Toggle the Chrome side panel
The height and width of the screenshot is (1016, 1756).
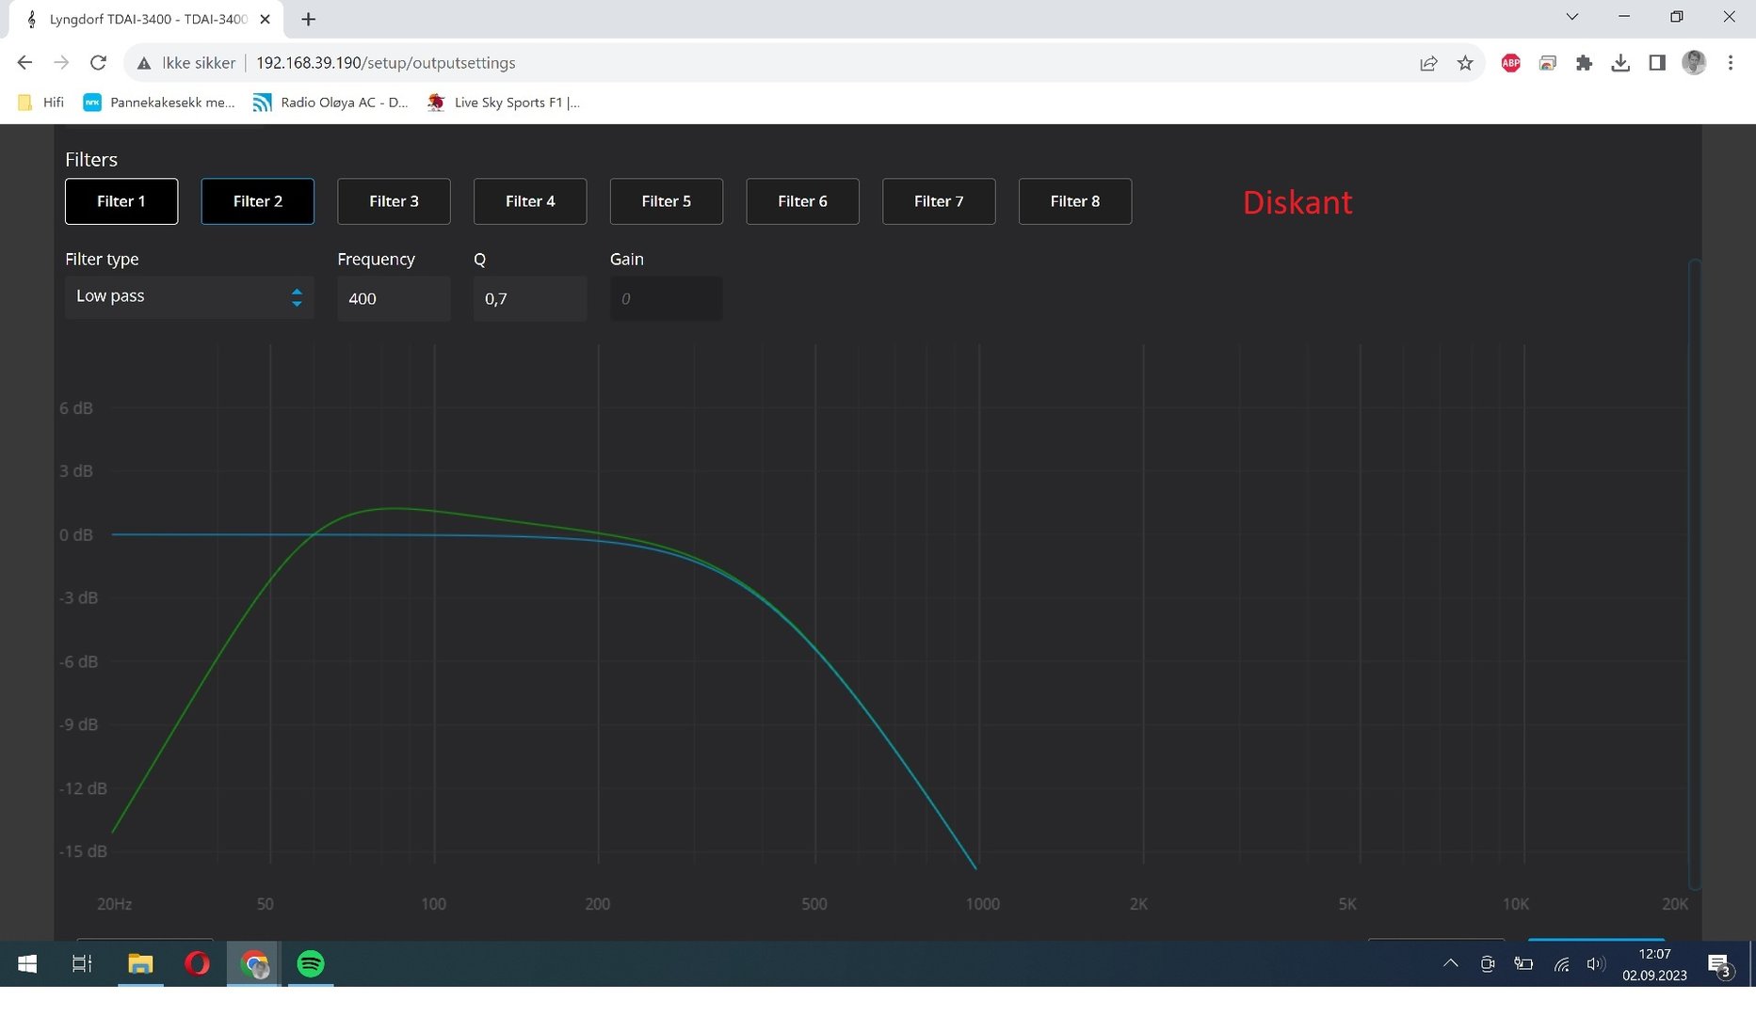tap(1657, 63)
